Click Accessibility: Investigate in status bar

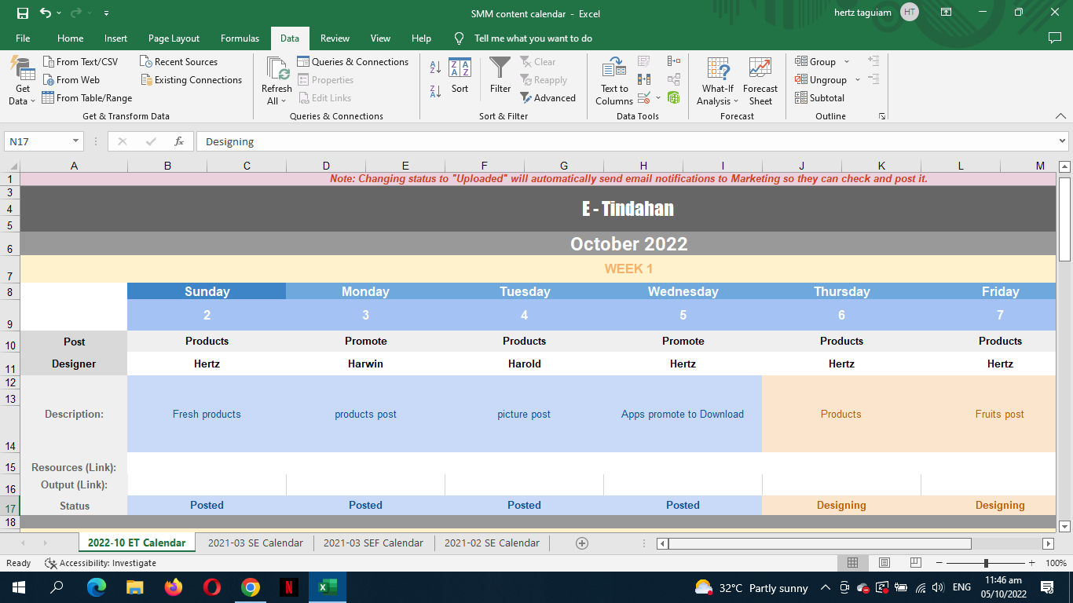[x=101, y=563]
